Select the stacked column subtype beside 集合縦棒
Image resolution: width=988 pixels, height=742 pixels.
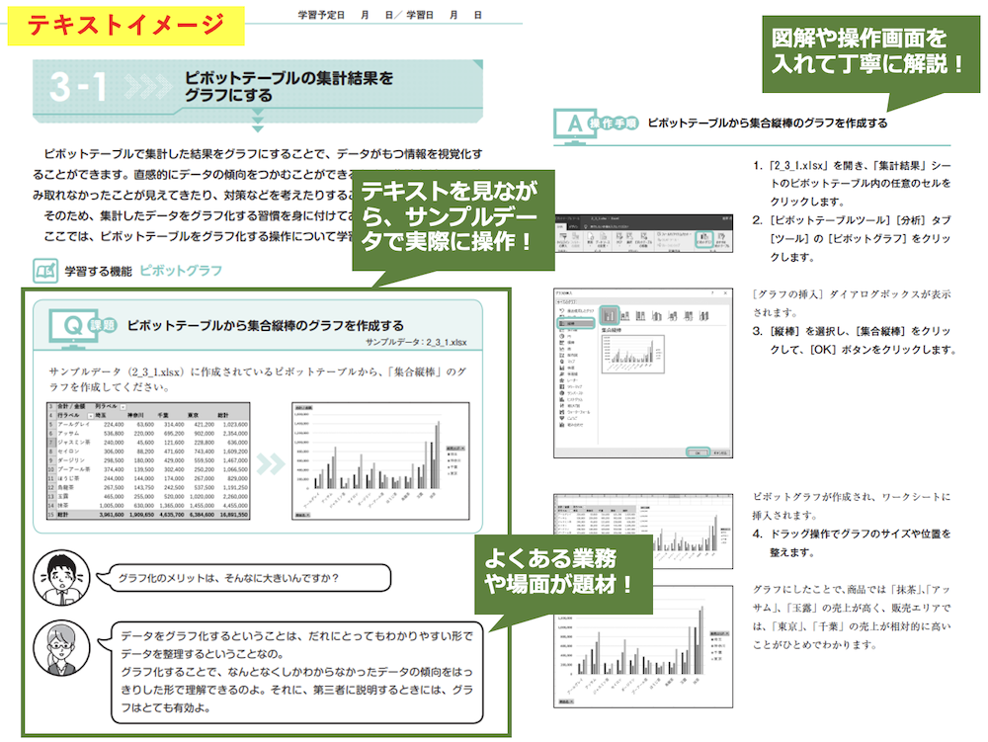click(625, 315)
